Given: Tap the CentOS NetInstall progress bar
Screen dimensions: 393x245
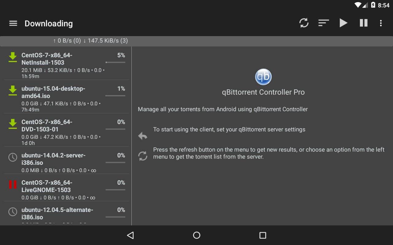Looking at the screenshot, I should pyautogui.click(x=115, y=62).
